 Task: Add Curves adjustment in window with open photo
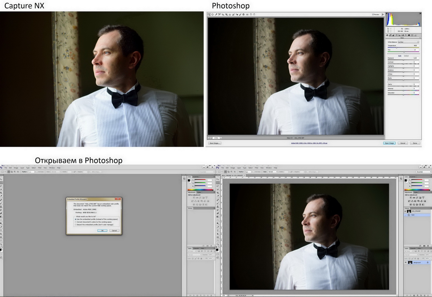417,197
